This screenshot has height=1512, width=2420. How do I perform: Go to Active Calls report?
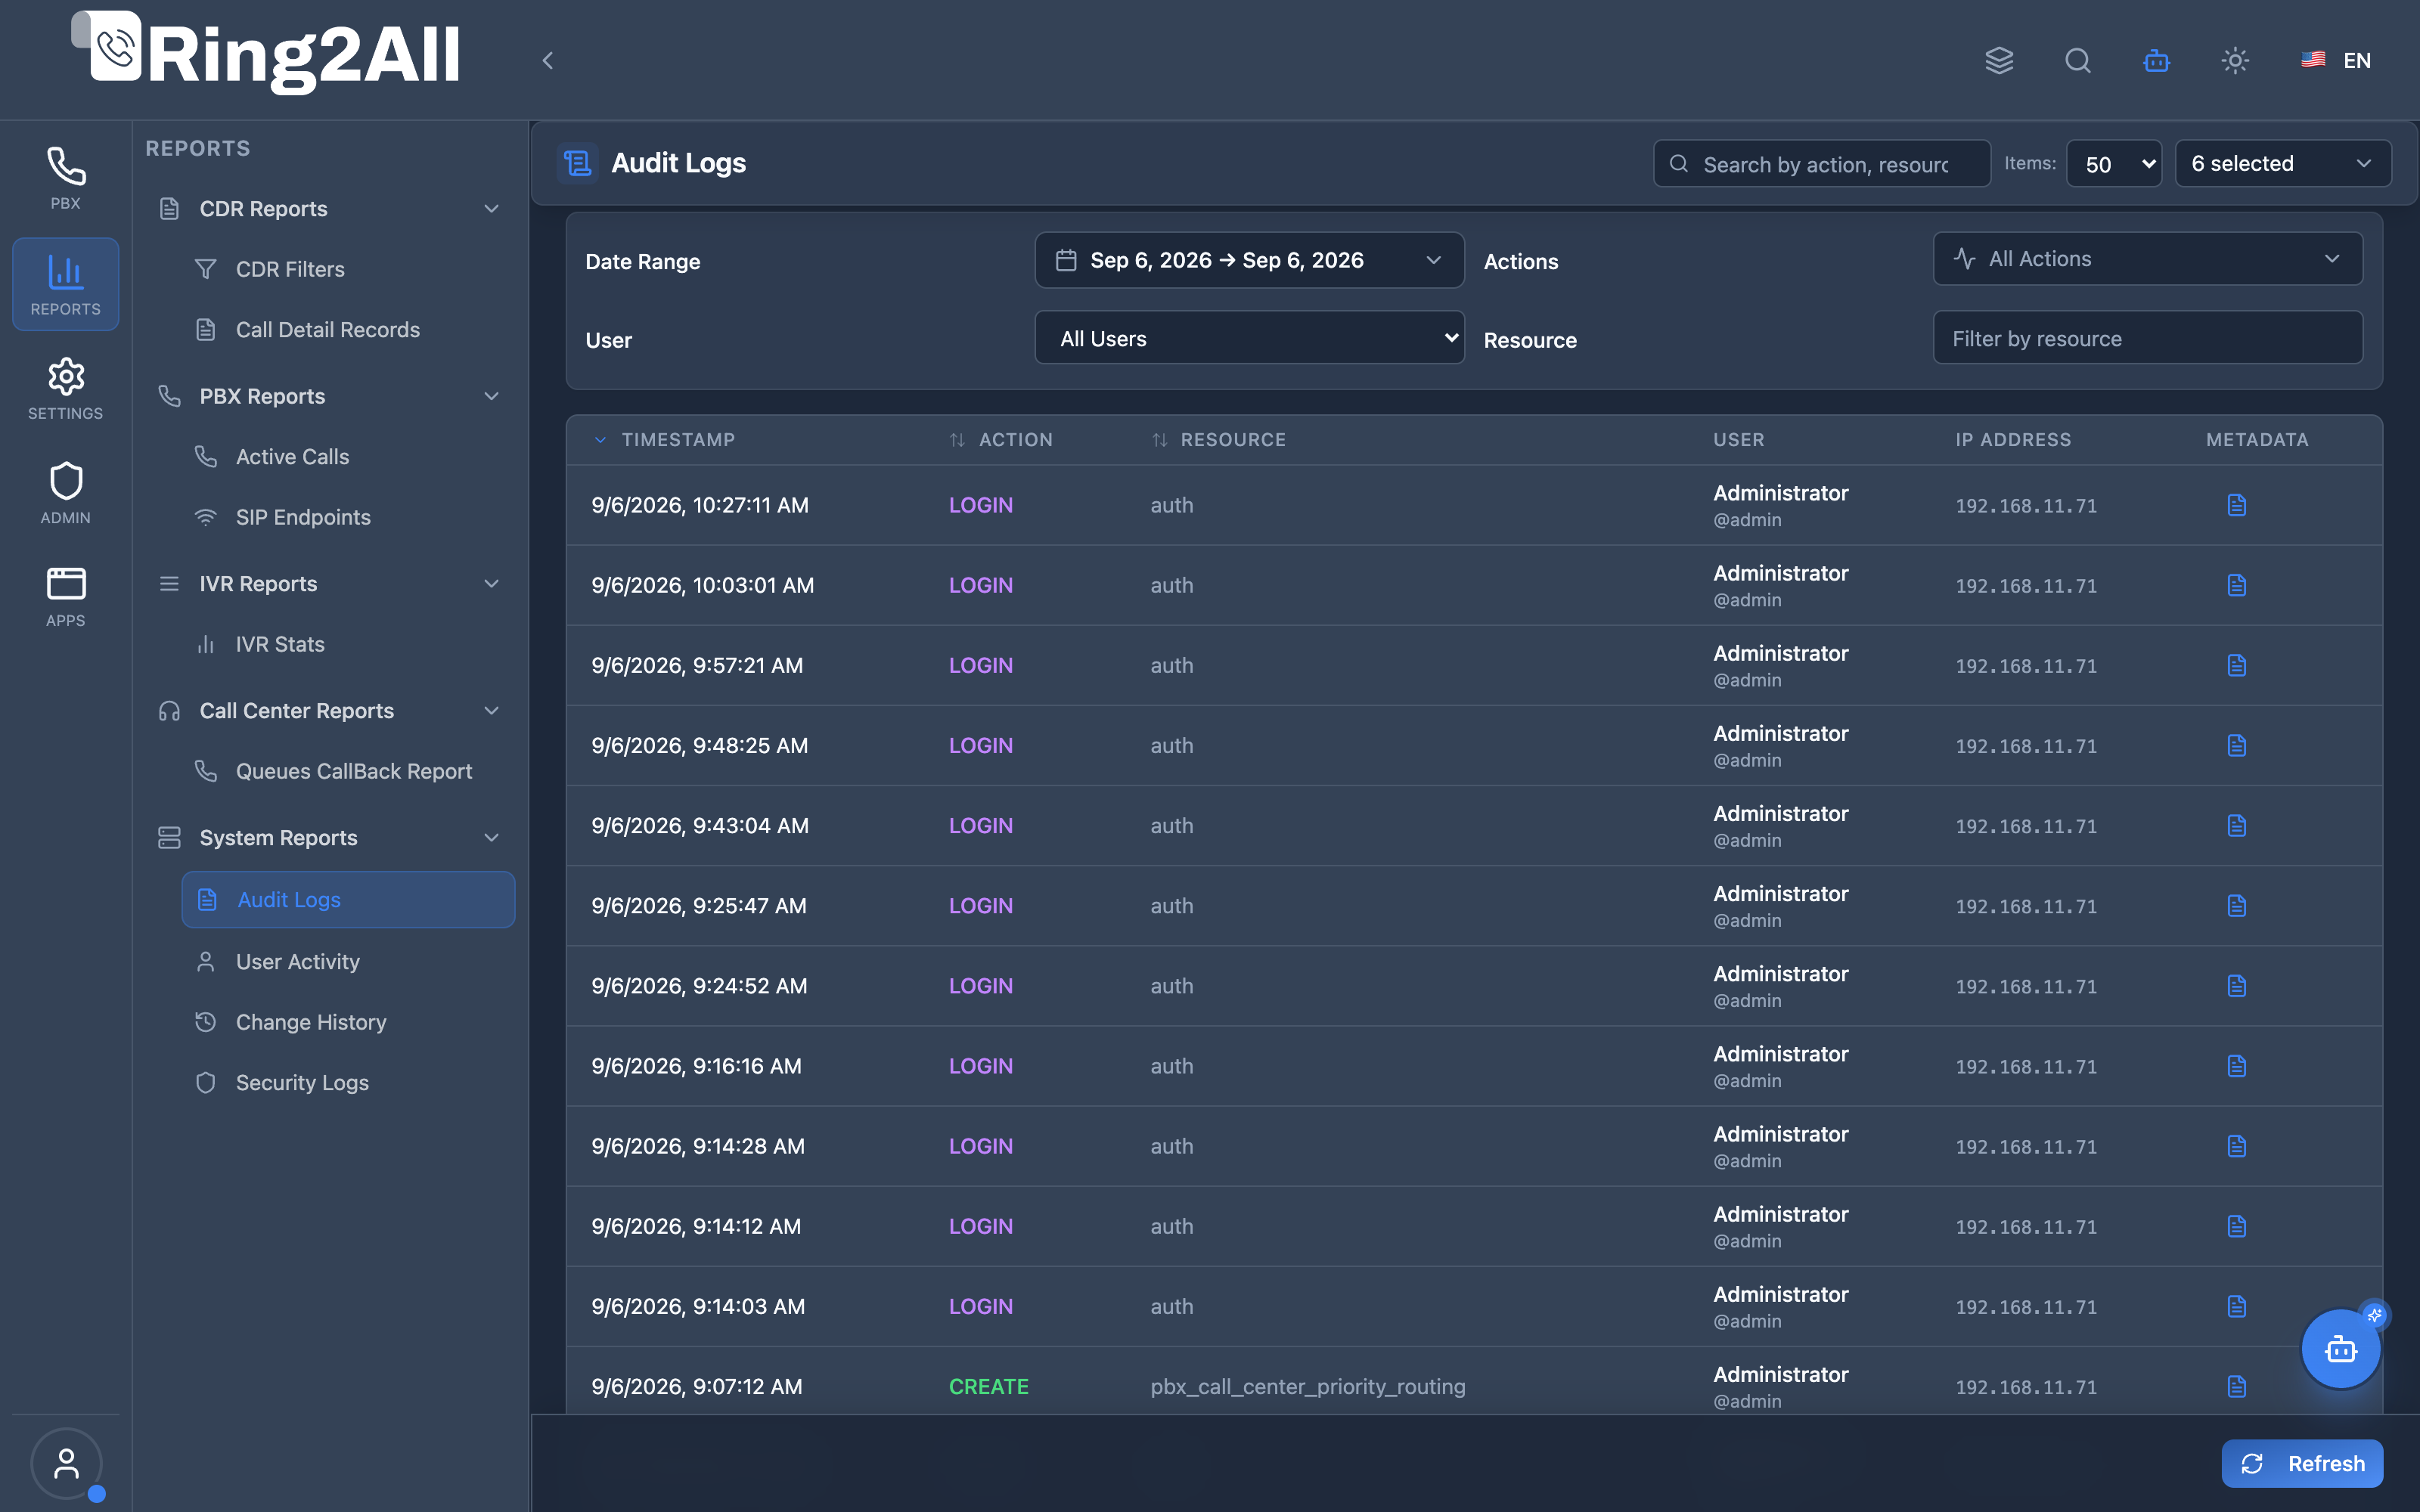[x=348, y=457]
